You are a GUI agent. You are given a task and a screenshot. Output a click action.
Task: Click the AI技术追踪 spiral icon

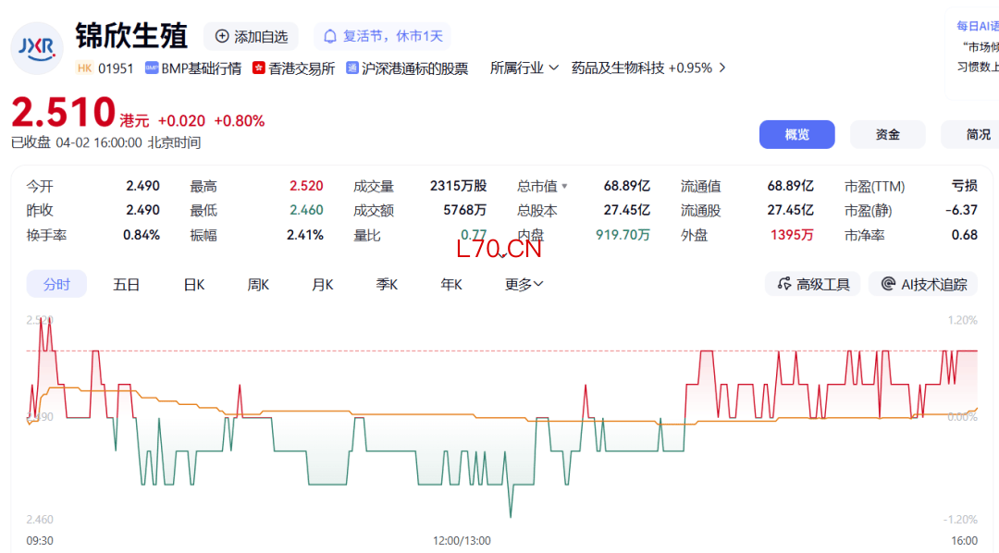pyautogui.click(x=889, y=284)
